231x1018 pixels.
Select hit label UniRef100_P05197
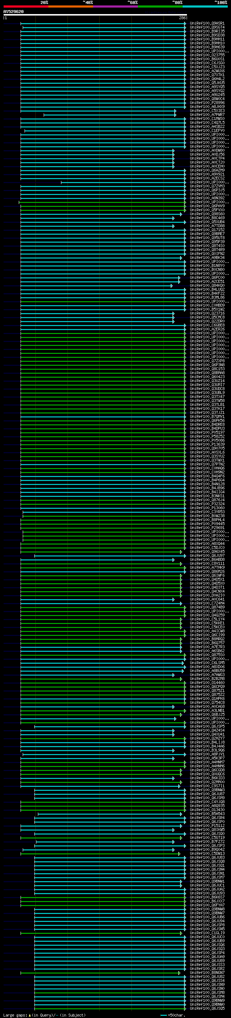207,432
